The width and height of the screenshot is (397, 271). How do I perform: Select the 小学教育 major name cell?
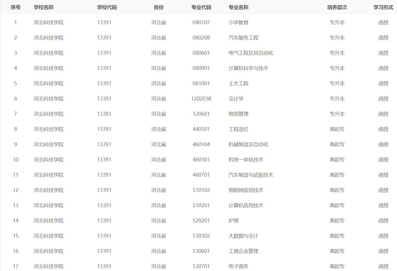(238, 23)
